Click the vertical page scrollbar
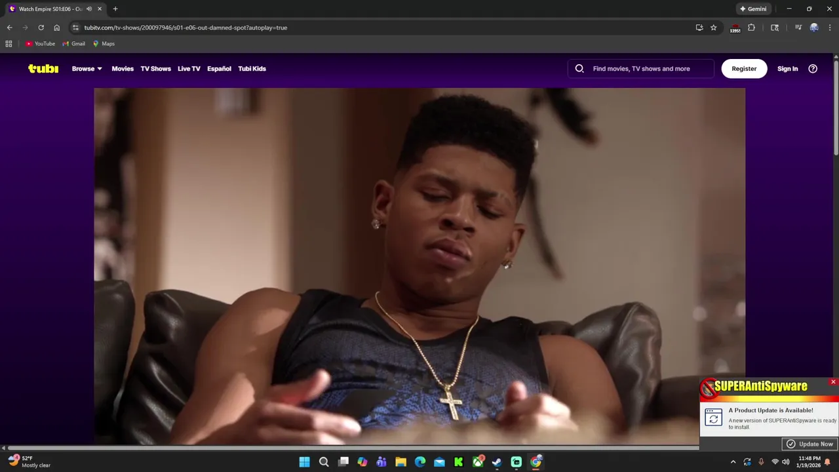 point(836,108)
